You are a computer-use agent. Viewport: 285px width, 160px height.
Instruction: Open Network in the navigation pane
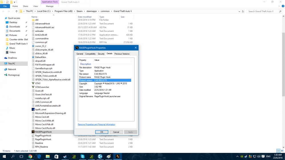[12, 69]
